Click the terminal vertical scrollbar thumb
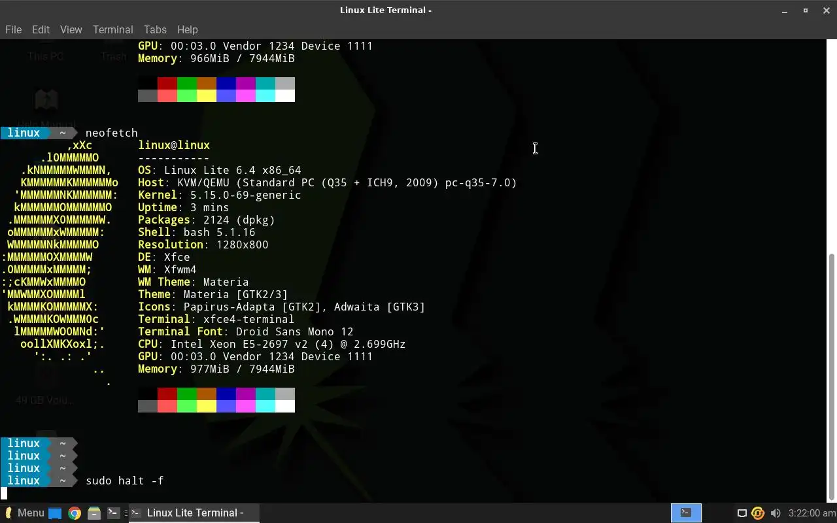Screen dimensions: 837x523 tap(832, 377)
